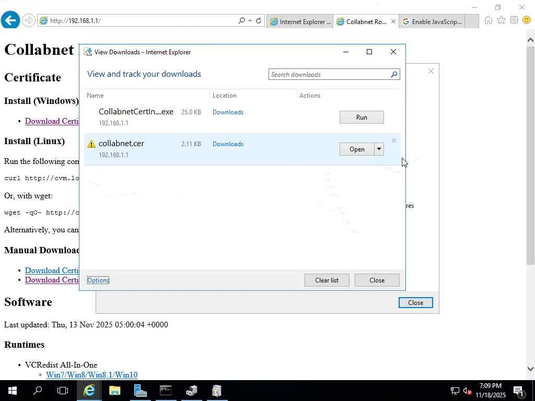Run the CollabnetCertIn....exe download
Image resolution: width=535 pixels, height=401 pixels.
(x=362, y=117)
